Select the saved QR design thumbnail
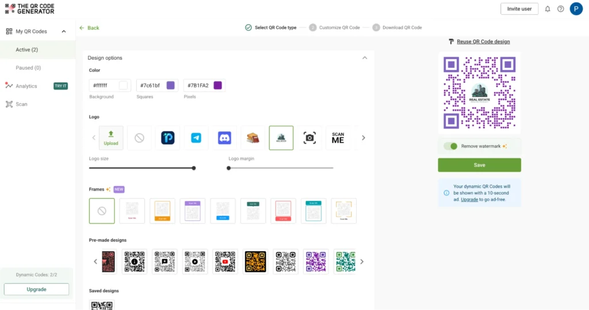The image size is (589, 310). 102,305
